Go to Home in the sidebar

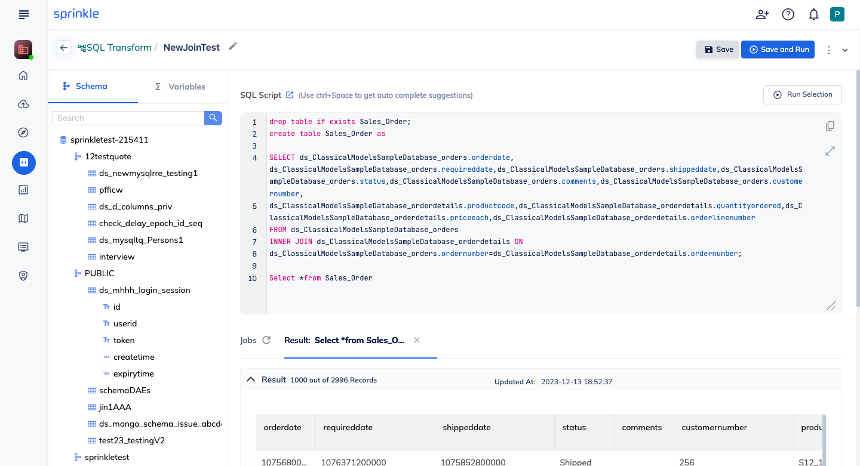click(x=23, y=76)
